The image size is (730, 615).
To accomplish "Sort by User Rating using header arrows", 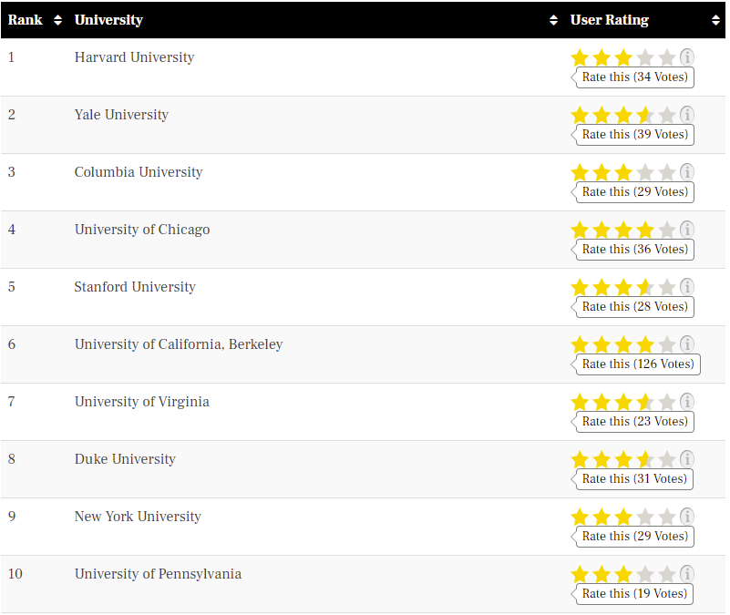I will pyautogui.click(x=715, y=20).
